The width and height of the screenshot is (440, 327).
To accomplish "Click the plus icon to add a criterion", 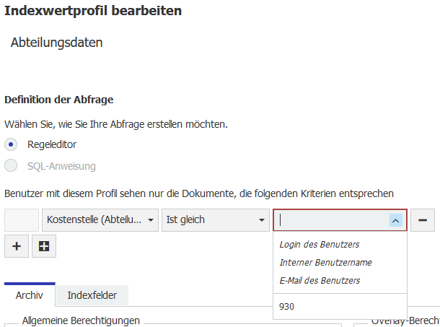I will pos(17,246).
